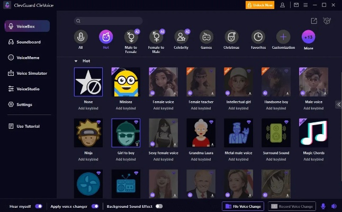Click the random dice icon

[327, 21]
